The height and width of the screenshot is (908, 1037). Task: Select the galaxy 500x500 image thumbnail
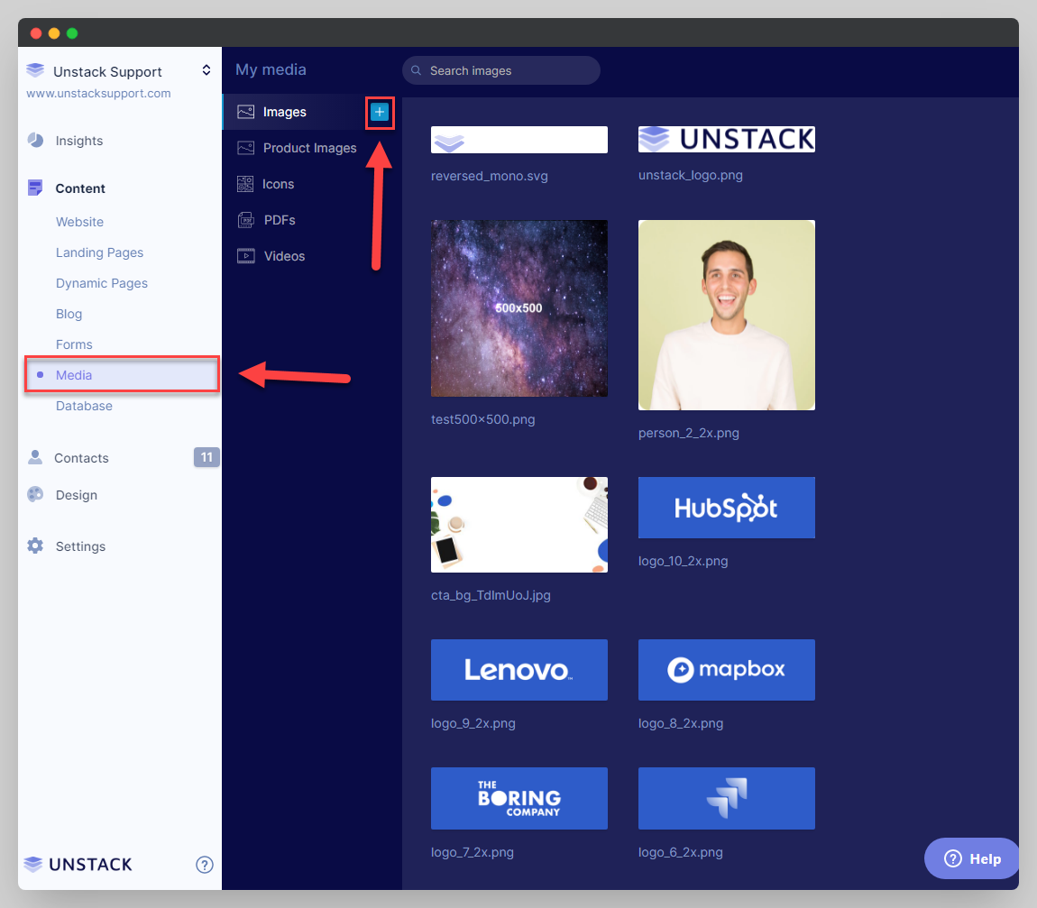(519, 308)
